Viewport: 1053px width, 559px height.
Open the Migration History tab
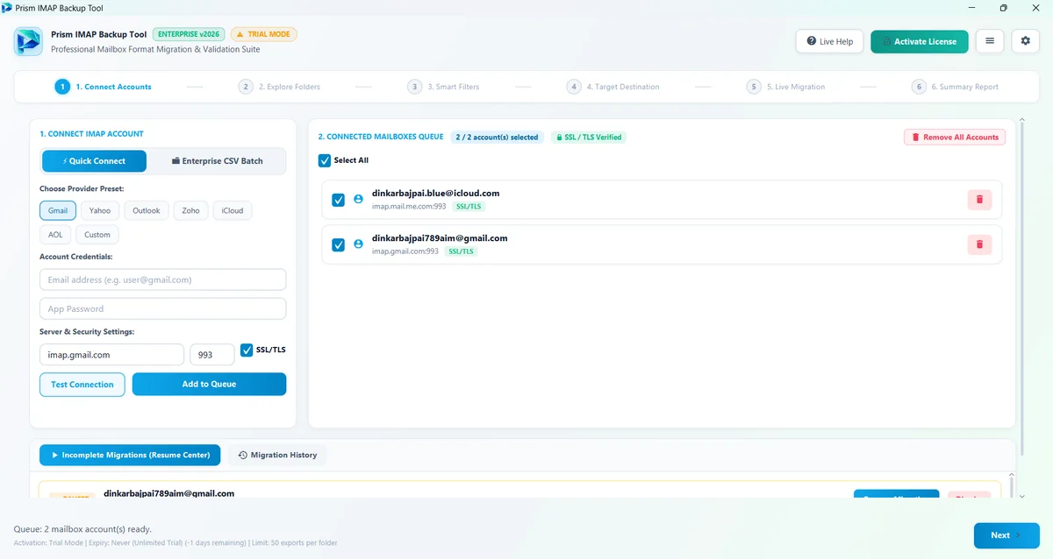pyautogui.click(x=277, y=455)
